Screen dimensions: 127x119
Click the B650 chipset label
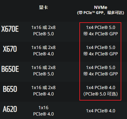click(x=10, y=89)
